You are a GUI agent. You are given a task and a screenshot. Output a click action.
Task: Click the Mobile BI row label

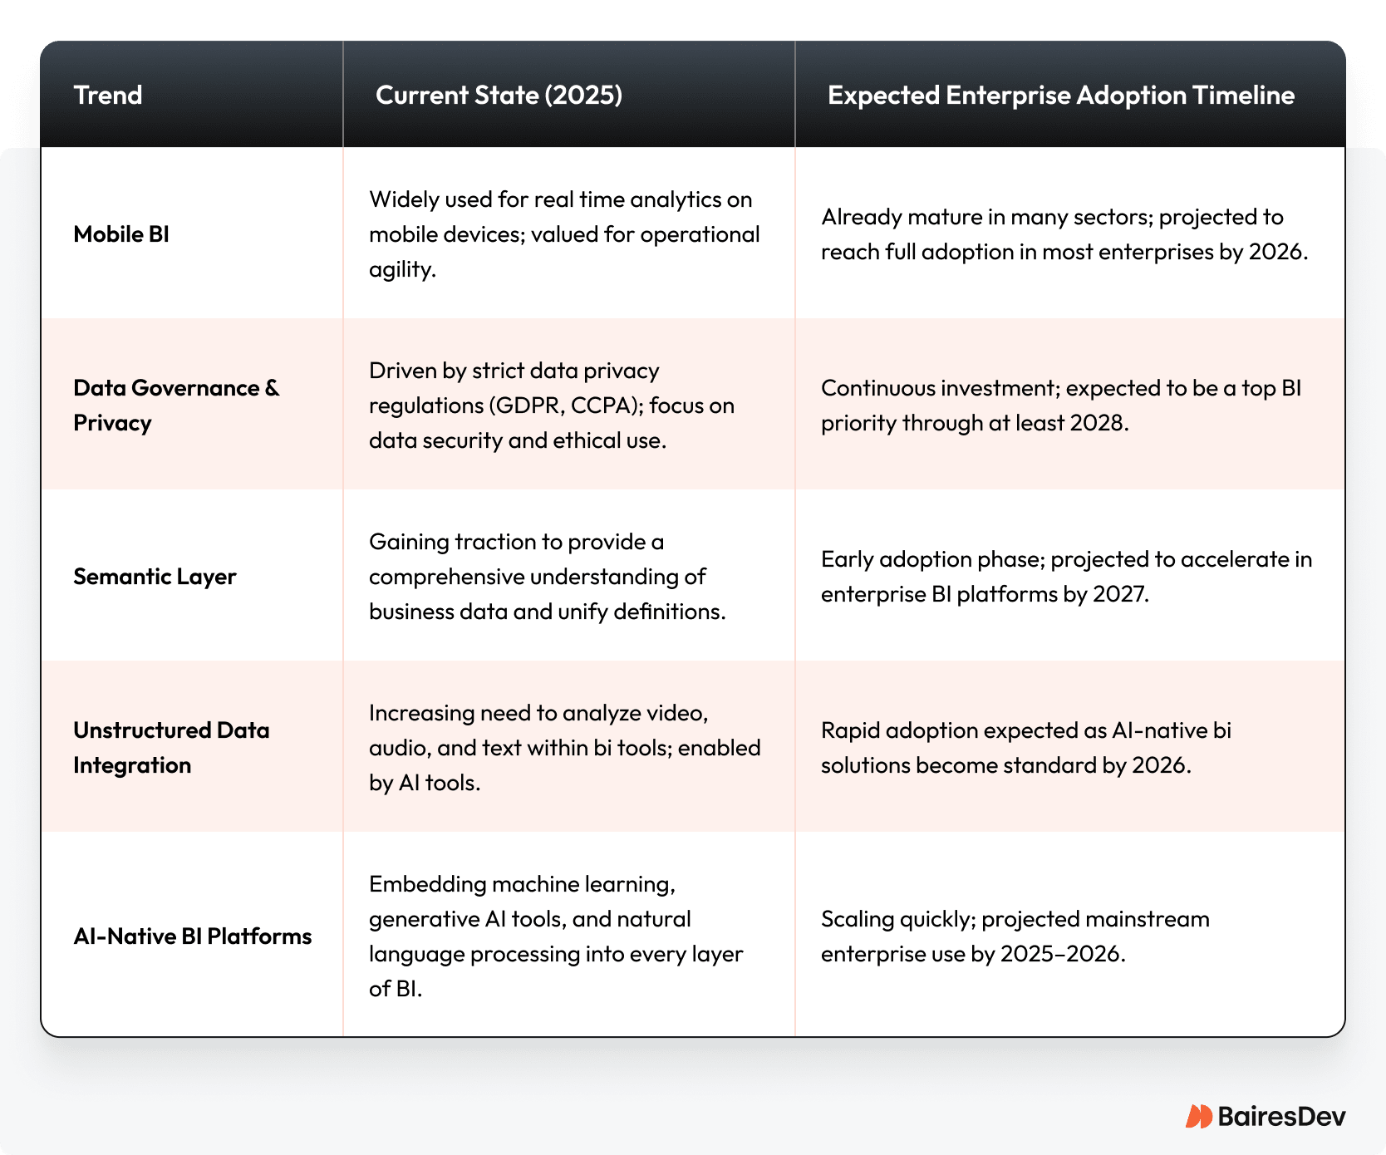121,234
